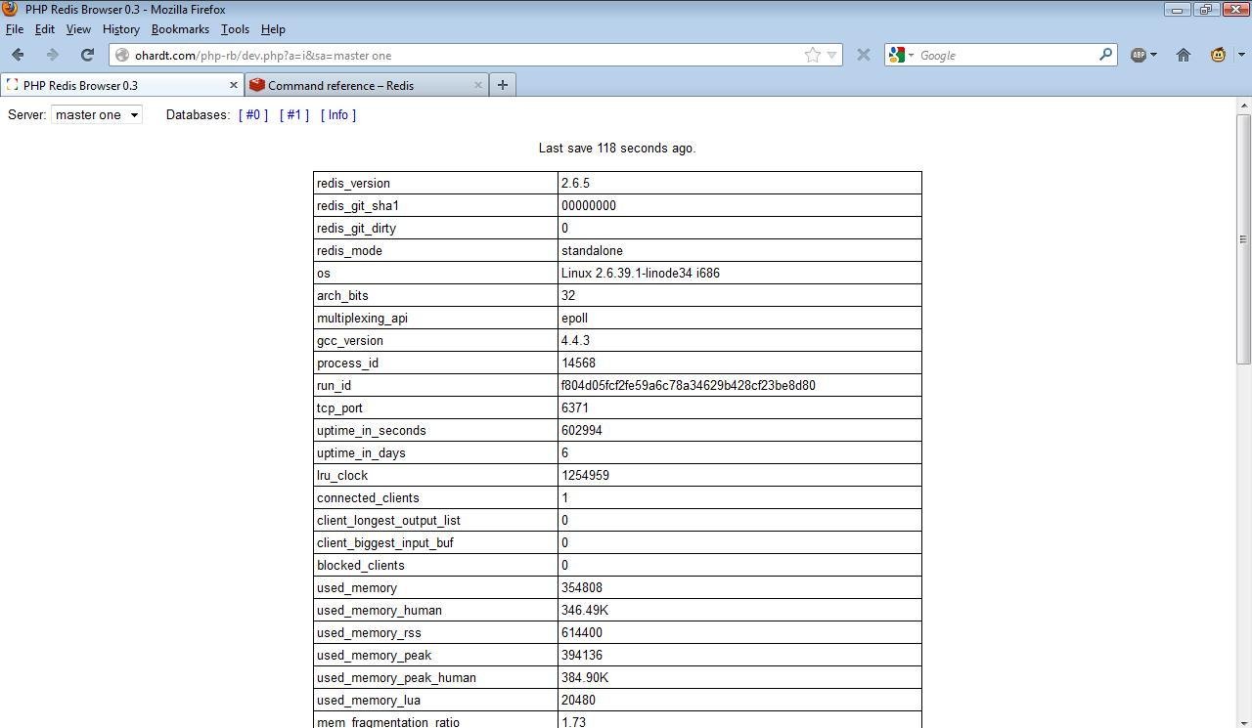Image resolution: width=1252 pixels, height=728 pixels.
Task: Open the Home page icon
Action: pos(1184,55)
